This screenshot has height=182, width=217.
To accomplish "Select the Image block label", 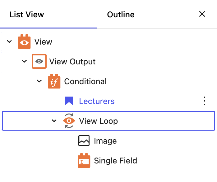I will [x=105, y=141].
